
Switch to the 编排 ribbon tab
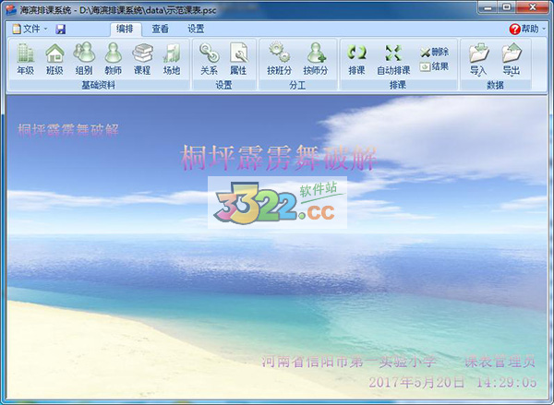click(x=125, y=29)
